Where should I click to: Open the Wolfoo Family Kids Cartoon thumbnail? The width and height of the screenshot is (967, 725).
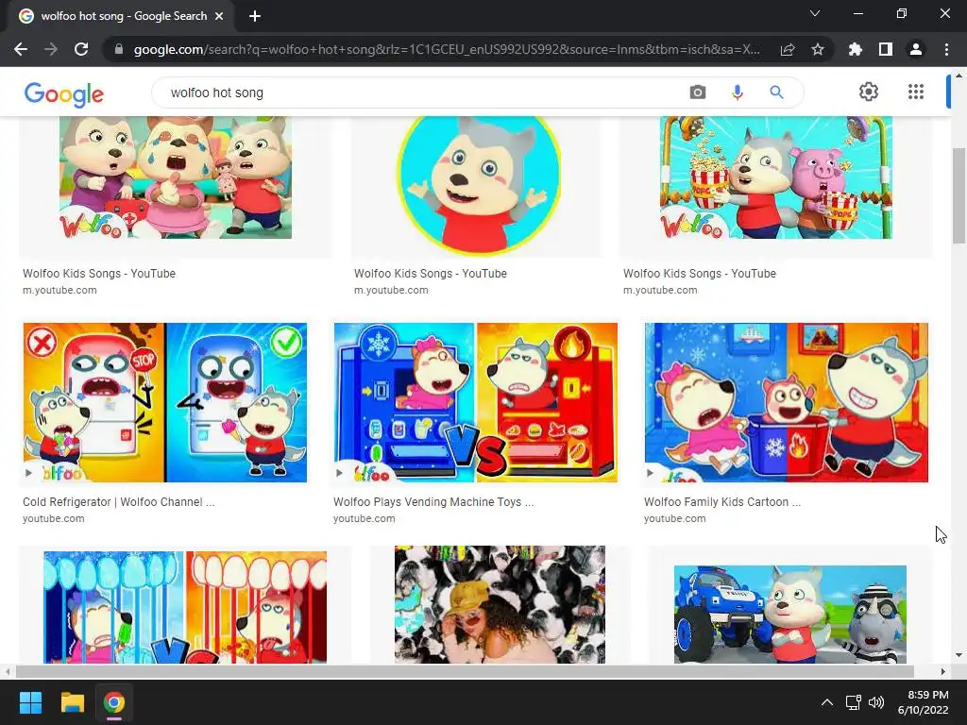787,402
